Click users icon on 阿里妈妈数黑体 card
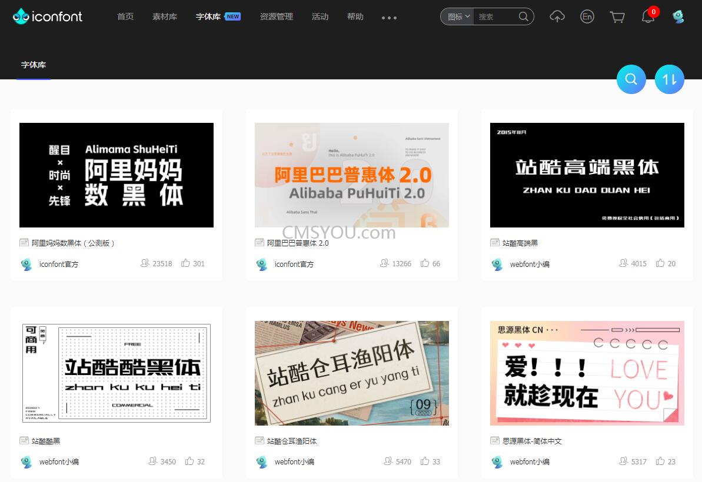This screenshot has height=482, width=702. click(x=145, y=263)
